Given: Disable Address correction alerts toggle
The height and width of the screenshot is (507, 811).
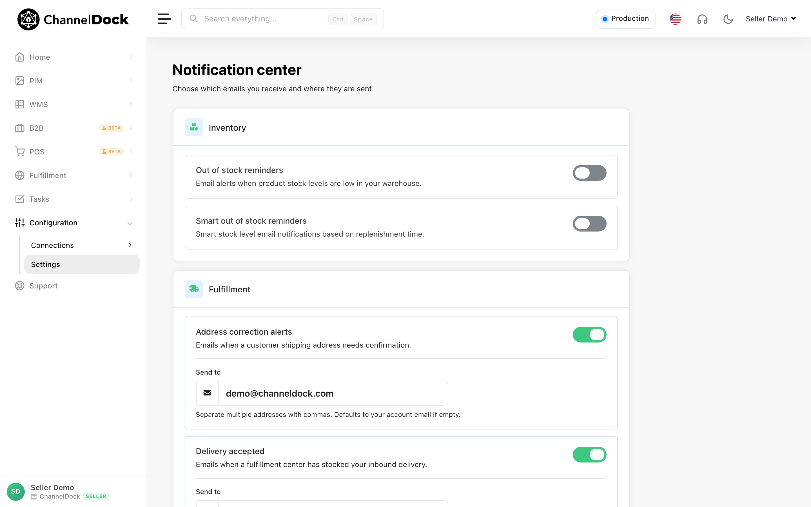Looking at the screenshot, I should pos(589,335).
